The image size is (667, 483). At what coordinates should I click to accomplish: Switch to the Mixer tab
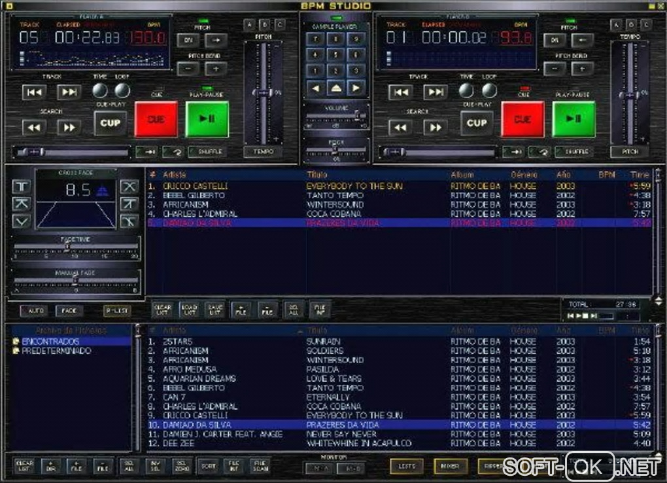[x=450, y=466]
